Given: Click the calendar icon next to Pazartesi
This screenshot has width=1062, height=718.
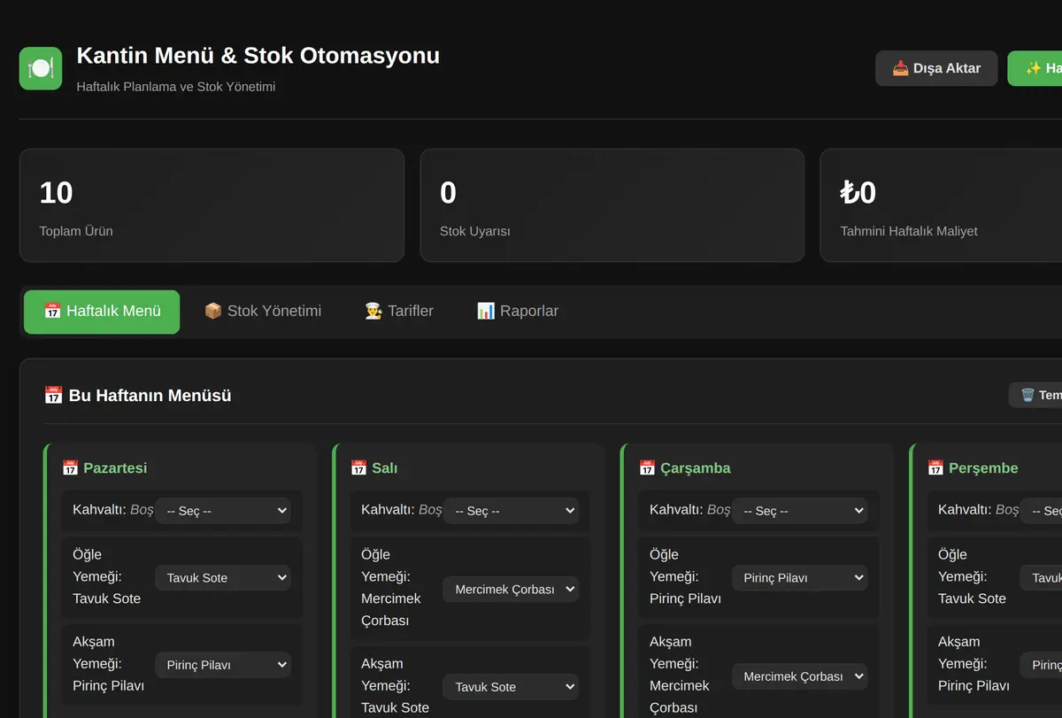Looking at the screenshot, I should tap(71, 467).
